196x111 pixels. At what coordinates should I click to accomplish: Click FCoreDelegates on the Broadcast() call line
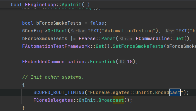click(53, 100)
